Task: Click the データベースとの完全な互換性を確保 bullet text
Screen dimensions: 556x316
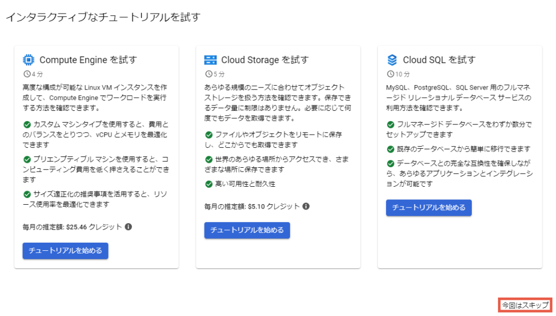Action: tap(459, 173)
